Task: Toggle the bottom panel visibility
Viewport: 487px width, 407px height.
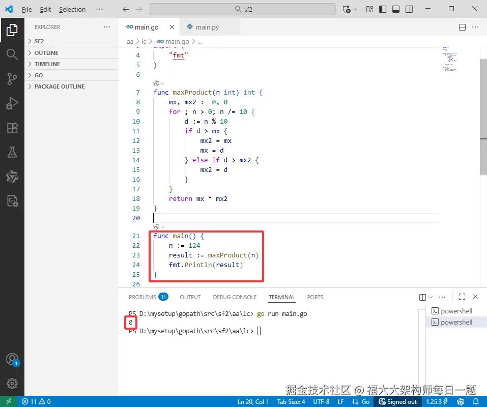Action: (x=396, y=9)
